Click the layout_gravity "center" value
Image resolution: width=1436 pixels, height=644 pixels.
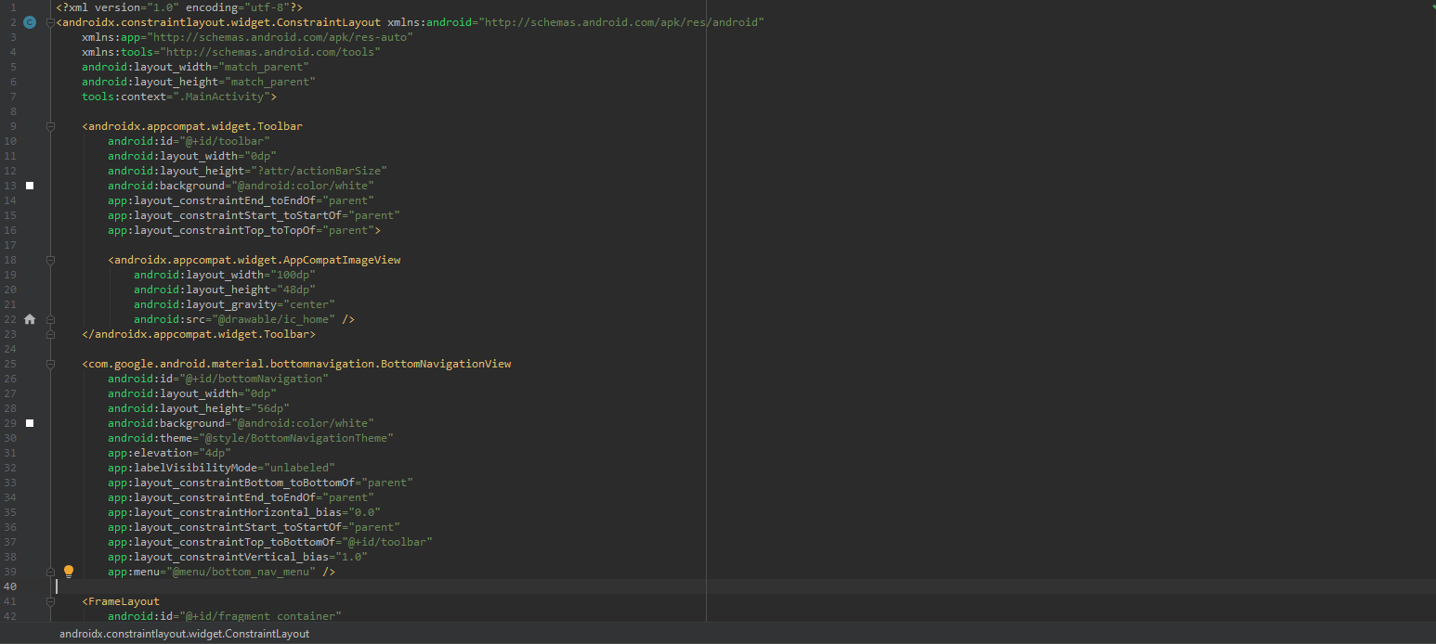306,304
